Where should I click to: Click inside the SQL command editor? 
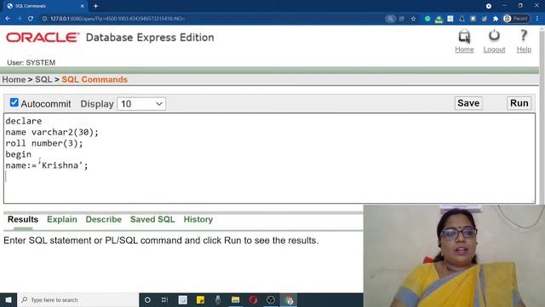269,158
